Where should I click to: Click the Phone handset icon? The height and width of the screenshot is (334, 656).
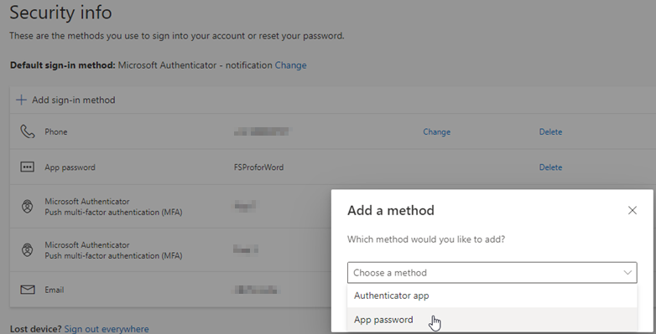point(27,131)
